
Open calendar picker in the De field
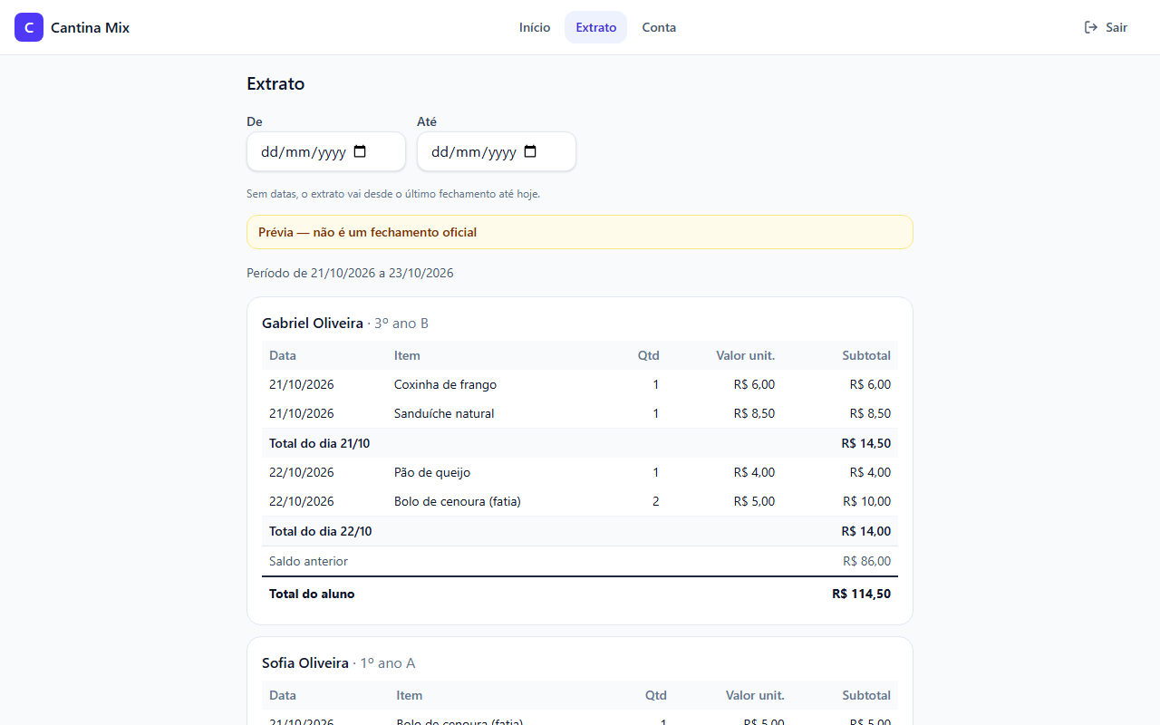click(360, 151)
